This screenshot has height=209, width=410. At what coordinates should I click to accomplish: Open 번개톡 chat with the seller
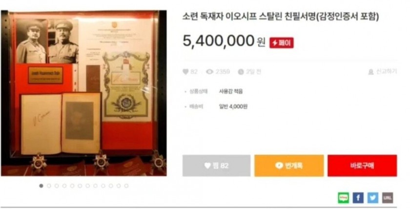[289, 166]
